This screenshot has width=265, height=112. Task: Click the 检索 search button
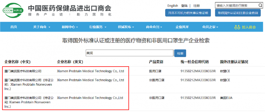[180, 53]
